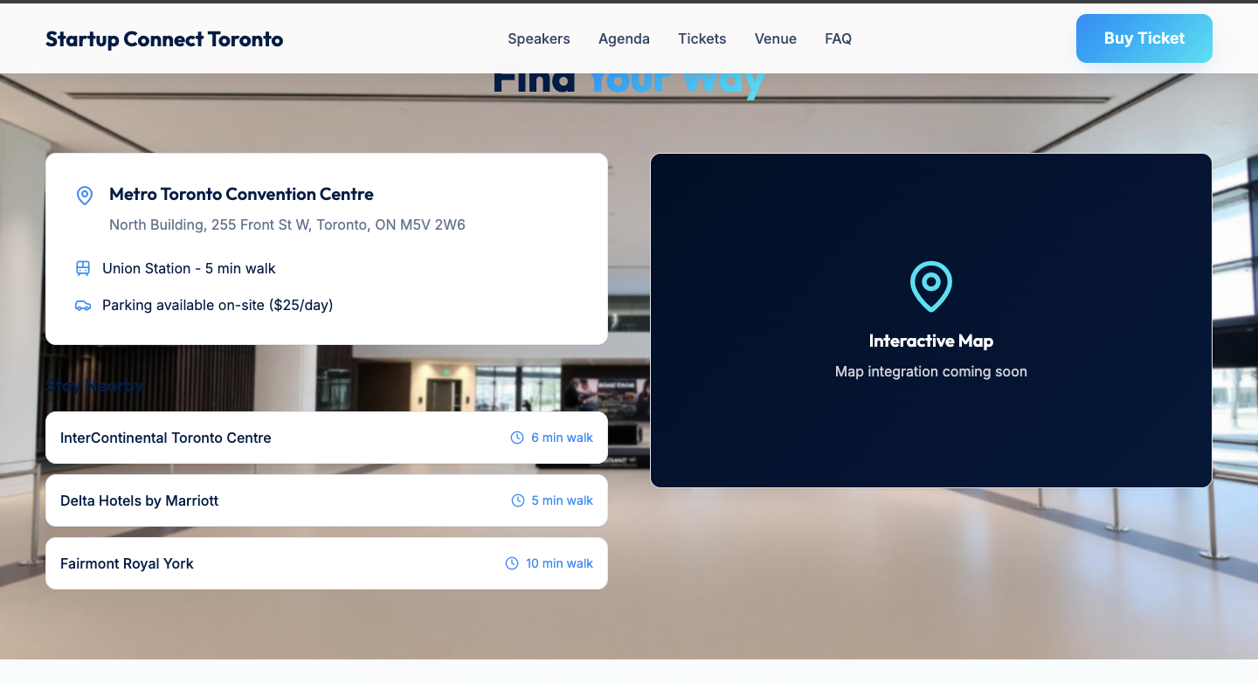Click clock icon on InterContinental Toronto Centre row
The width and height of the screenshot is (1258, 683).
click(x=517, y=438)
